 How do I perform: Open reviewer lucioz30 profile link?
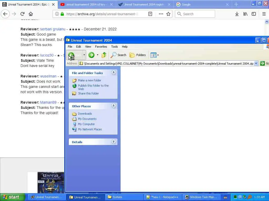tap(47, 55)
